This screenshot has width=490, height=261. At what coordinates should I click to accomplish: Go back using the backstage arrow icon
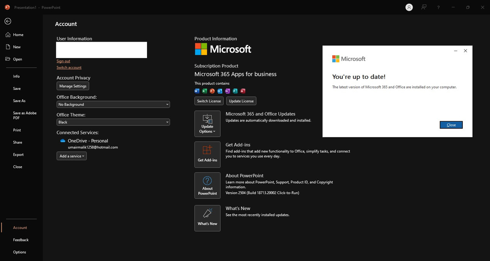(8, 21)
